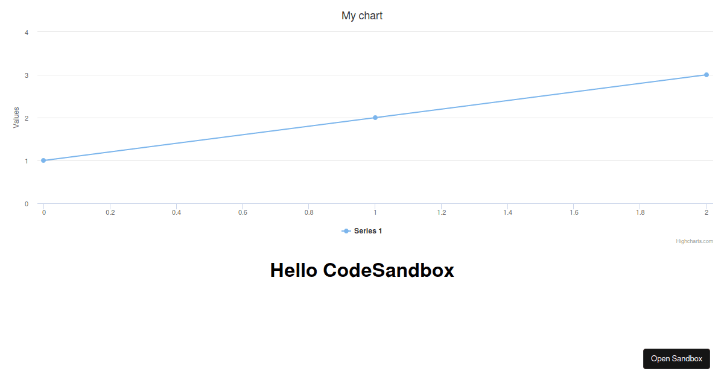
Task: Click the blue trend line of Series 1
Action: pyautogui.click(x=211, y=139)
